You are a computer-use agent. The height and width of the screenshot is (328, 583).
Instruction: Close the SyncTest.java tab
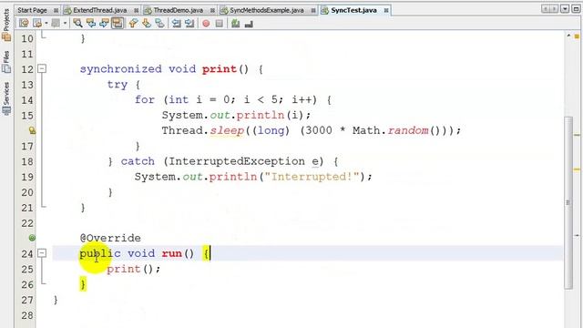point(386,10)
